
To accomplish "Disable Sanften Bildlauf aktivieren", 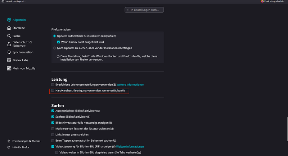I will (x=53, y=117).
